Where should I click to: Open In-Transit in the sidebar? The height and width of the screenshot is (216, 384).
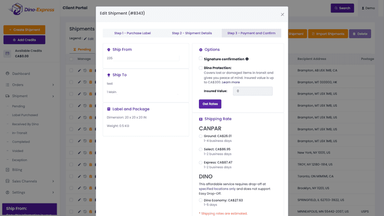point(19,133)
